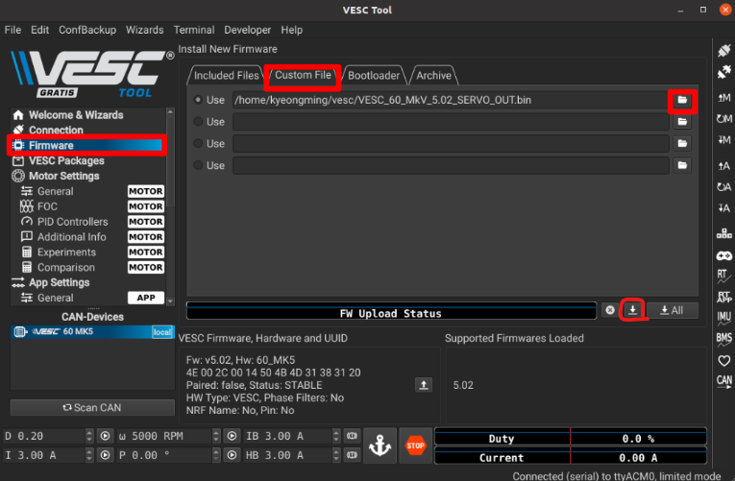Apply HB 3.00 A handbrake current button
The image size is (735, 481).
(x=352, y=455)
